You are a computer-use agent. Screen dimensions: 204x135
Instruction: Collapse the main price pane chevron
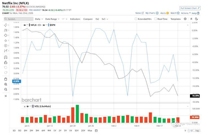(188, 25)
